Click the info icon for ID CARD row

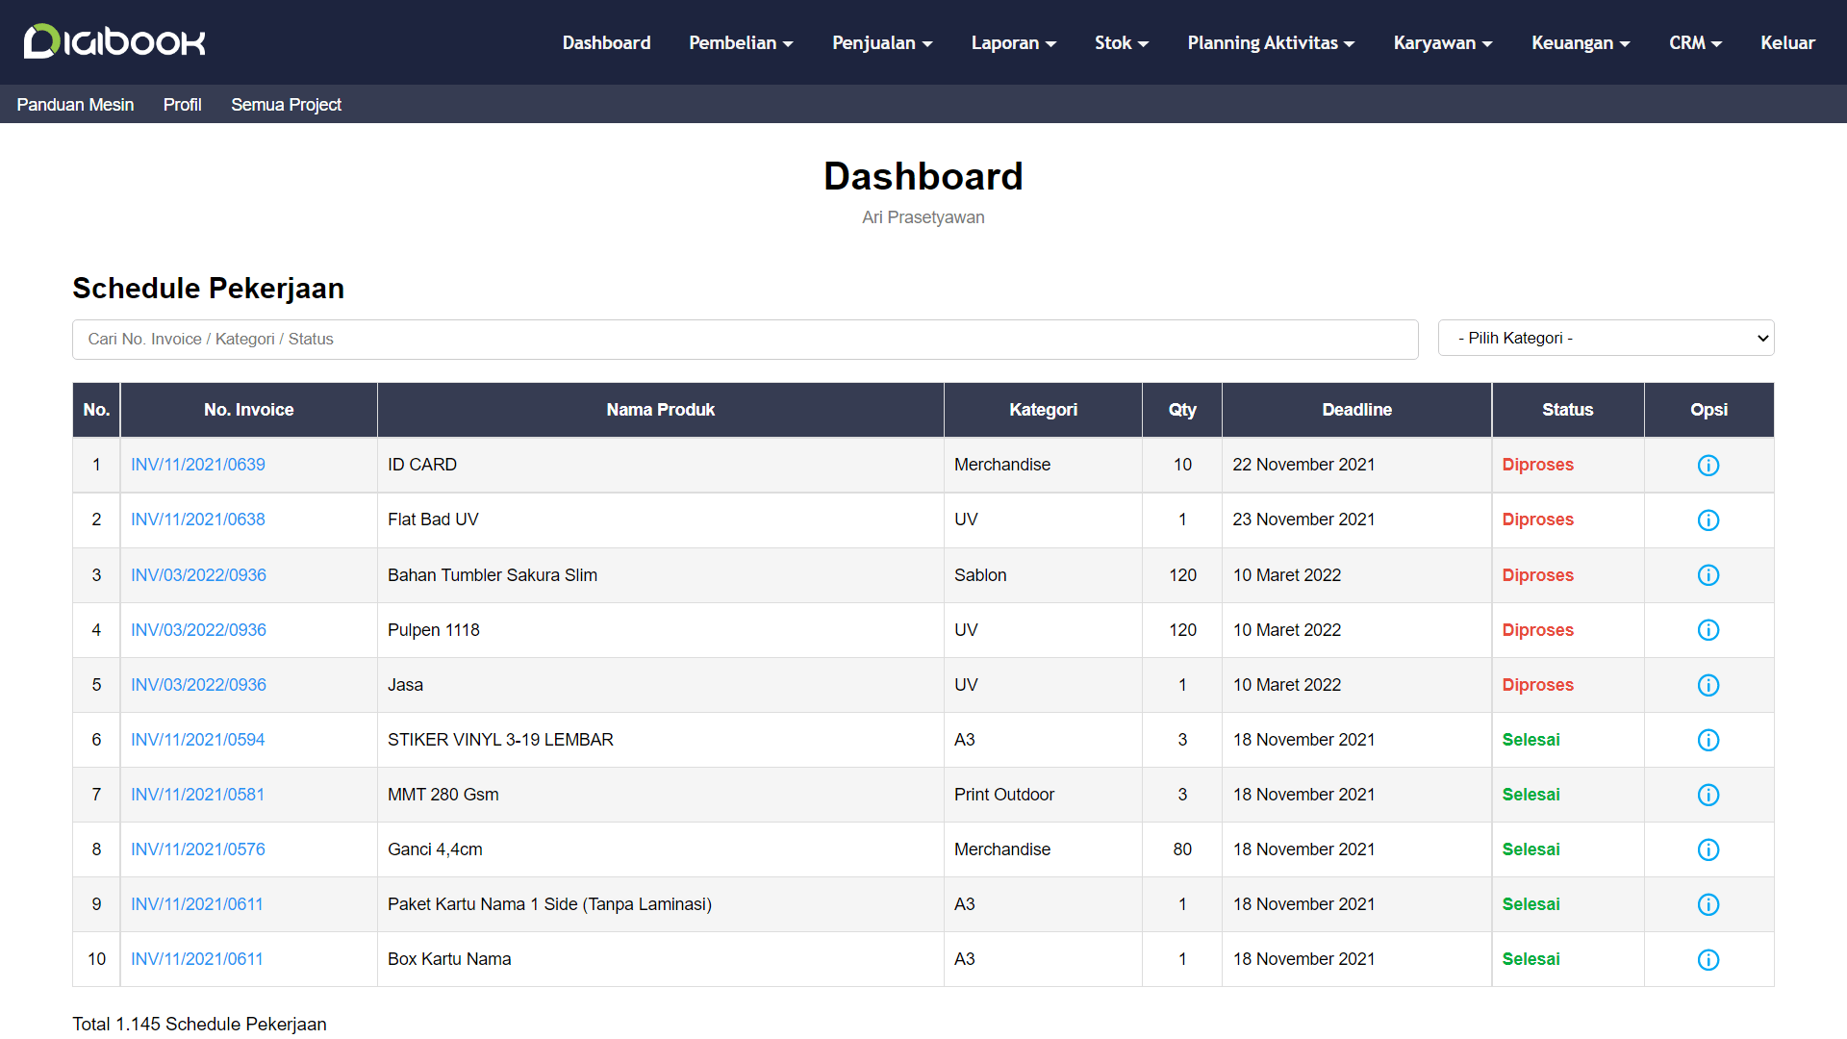tap(1708, 466)
